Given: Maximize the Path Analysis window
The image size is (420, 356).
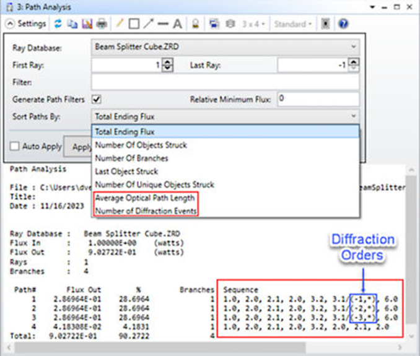Looking at the screenshot, I should tap(396, 7).
